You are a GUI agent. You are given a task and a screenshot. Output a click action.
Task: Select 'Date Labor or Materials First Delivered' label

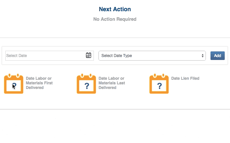pyautogui.click(x=39, y=83)
